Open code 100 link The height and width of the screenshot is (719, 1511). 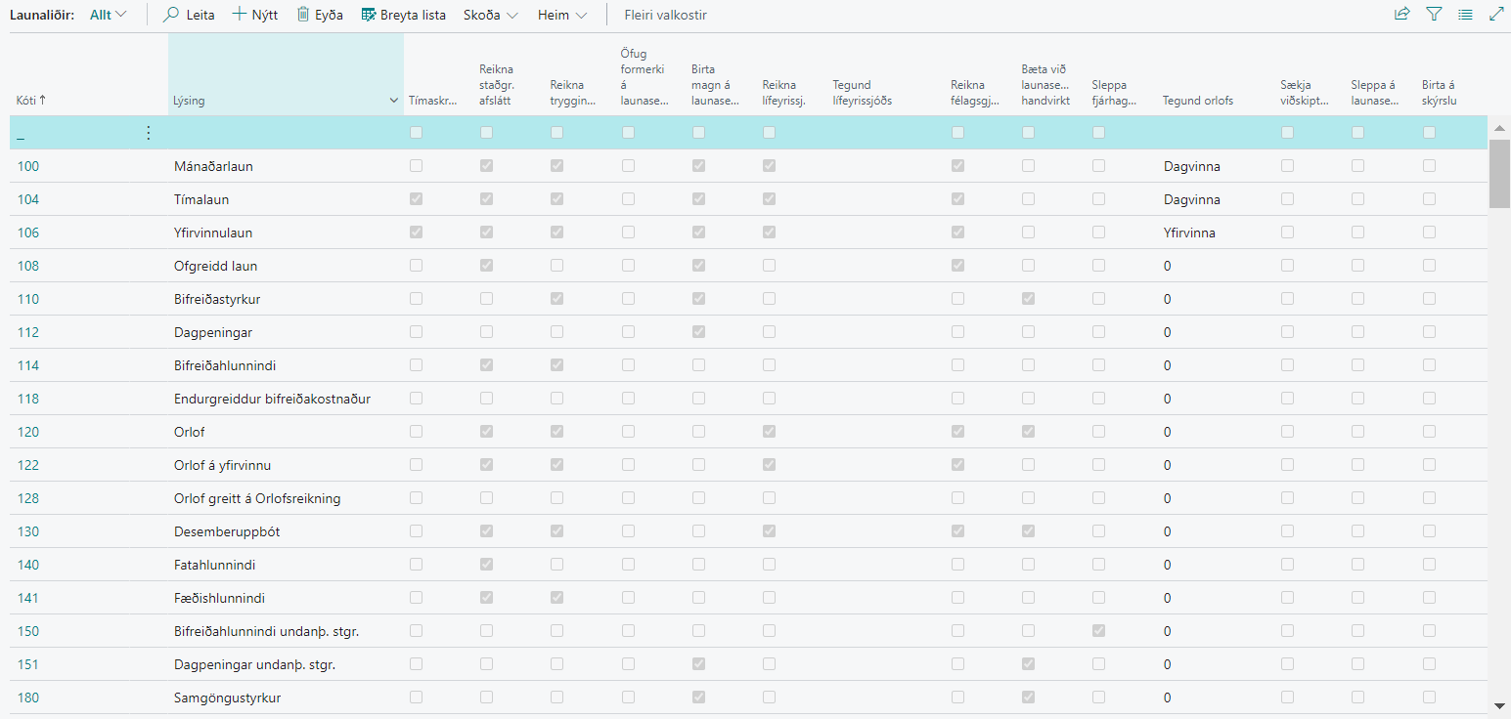(x=28, y=166)
